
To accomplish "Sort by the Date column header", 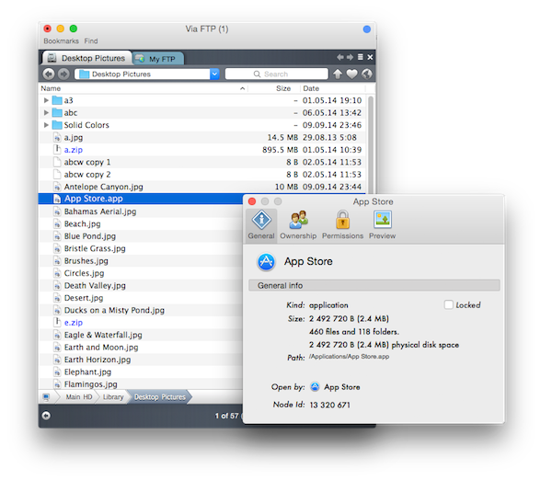I will tap(311, 88).
